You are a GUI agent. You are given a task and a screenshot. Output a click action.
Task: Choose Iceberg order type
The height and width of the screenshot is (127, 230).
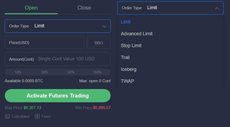[x=128, y=69]
